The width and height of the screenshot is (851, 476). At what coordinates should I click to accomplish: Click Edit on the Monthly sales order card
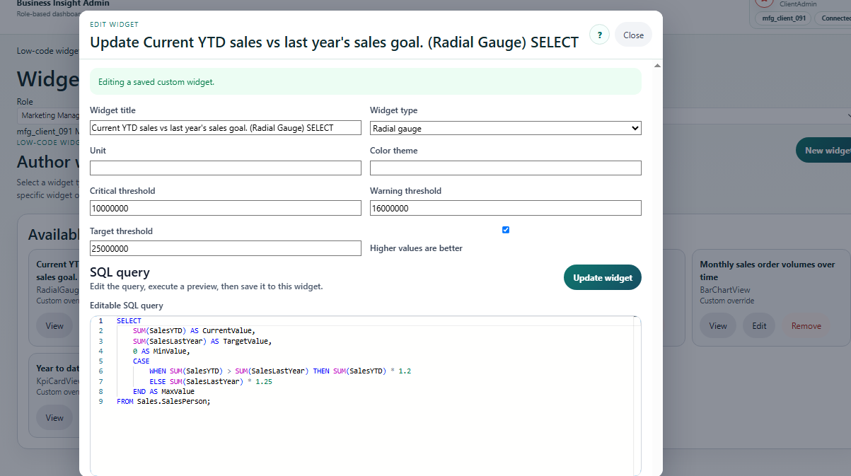(759, 326)
